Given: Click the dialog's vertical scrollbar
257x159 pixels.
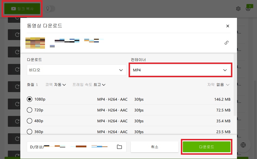Looking at the screenshot, I should (x=235, y=85).
